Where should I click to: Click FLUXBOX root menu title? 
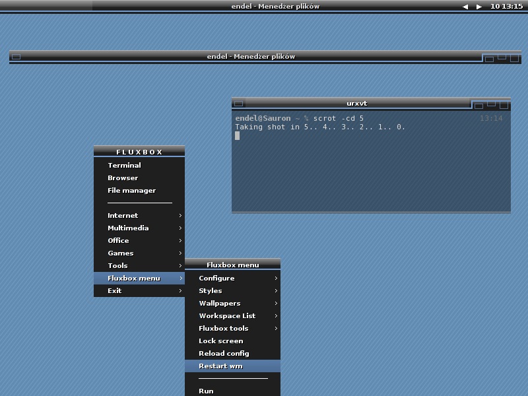click(x=139, y=152)
